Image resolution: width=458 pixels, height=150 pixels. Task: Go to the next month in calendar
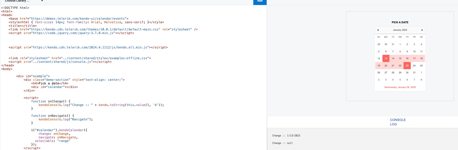[x=422, y=30]
